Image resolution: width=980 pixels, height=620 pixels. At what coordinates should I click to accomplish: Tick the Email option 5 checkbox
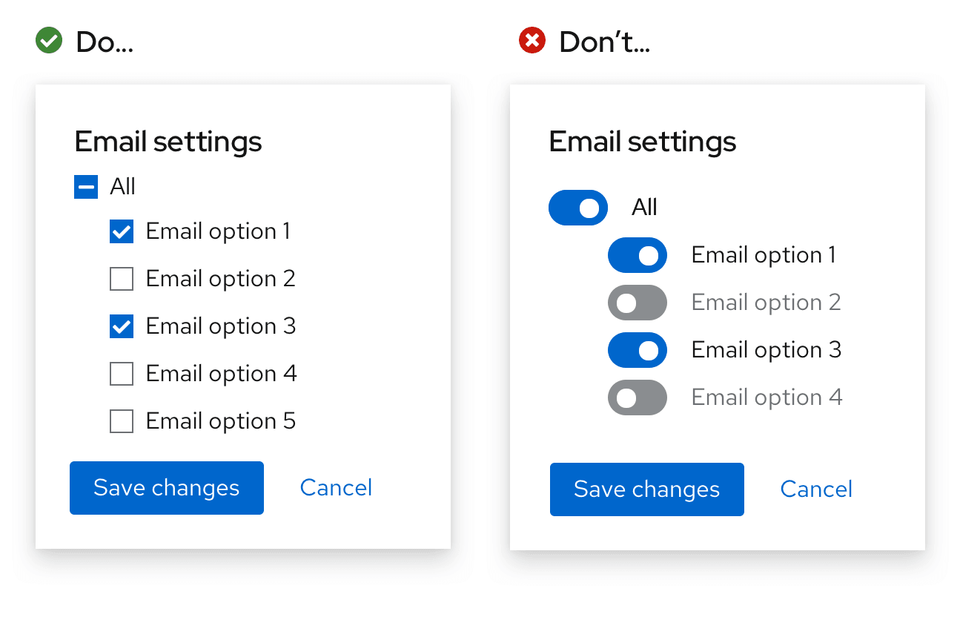click(122, 422)
